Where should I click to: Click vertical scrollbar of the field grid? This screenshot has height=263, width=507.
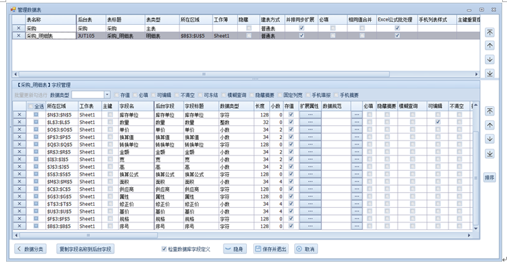[475, 178]
